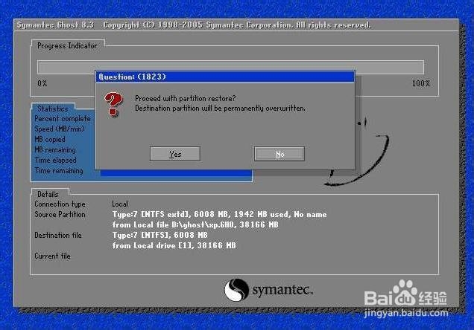474x330 pixels.
Task: Click the "Statistics" panel heading
Action: (53, 109)
